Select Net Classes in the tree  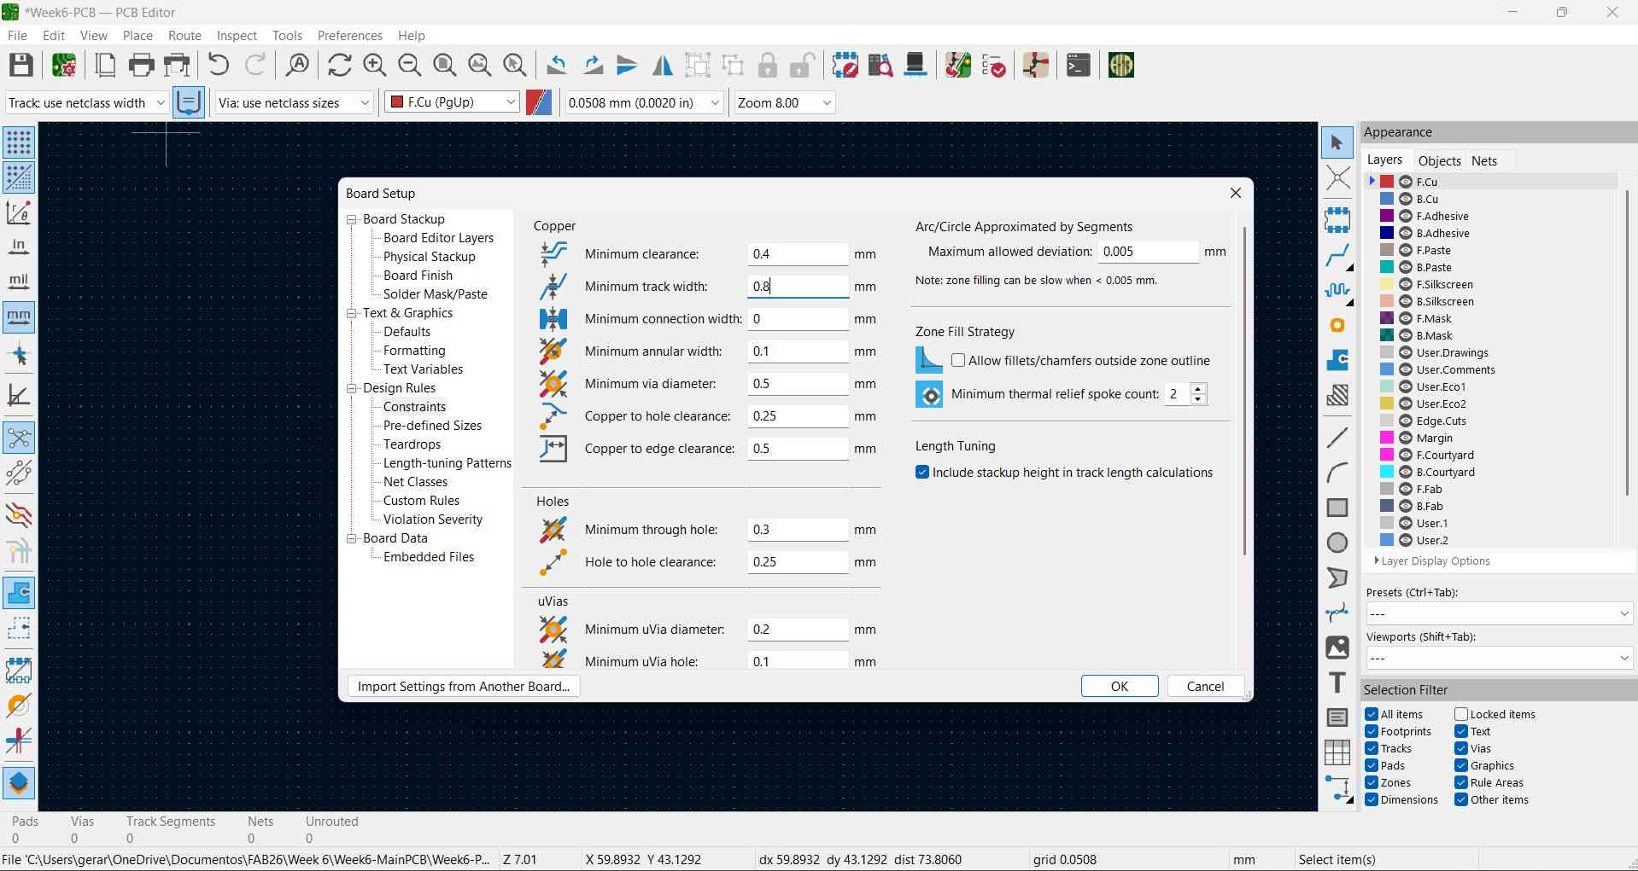pos(415,482)
